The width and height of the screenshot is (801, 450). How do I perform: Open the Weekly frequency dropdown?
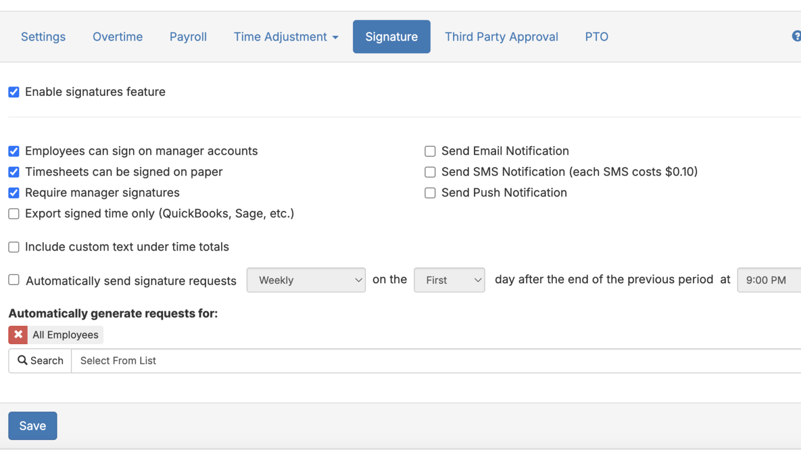pyautogui.click(x=306, y=280)
